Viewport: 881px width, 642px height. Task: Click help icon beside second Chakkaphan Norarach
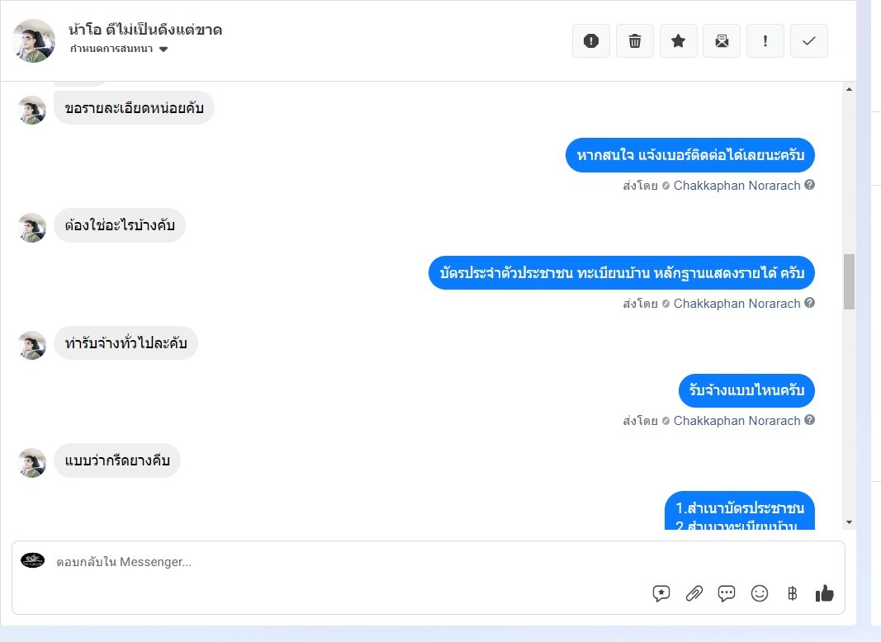click(809, 303)
